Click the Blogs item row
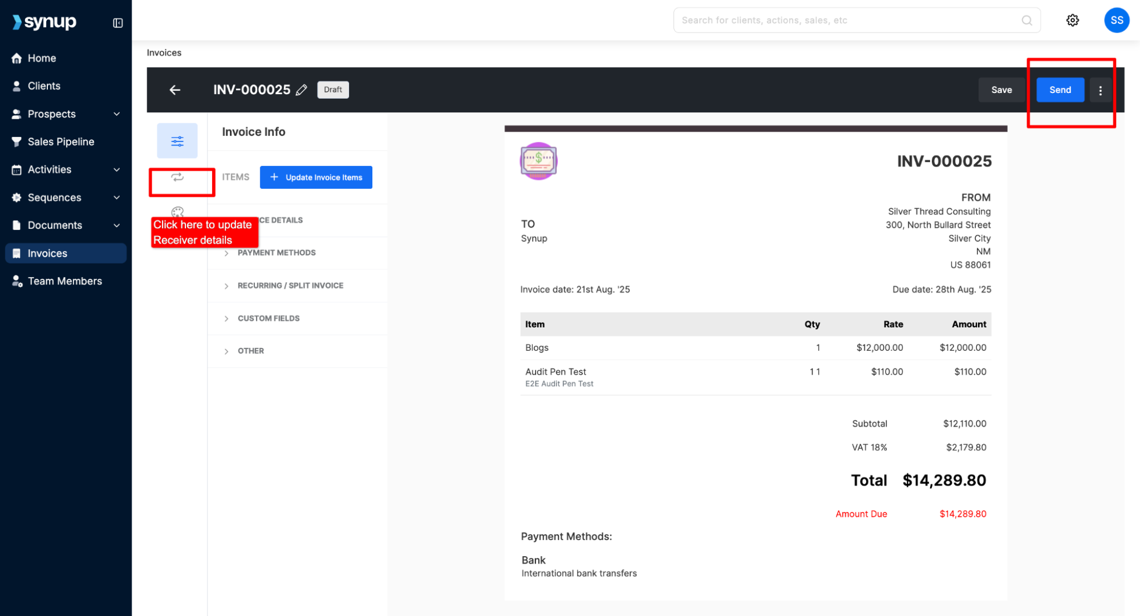The image size is (1140, 616). click(755, 348)
